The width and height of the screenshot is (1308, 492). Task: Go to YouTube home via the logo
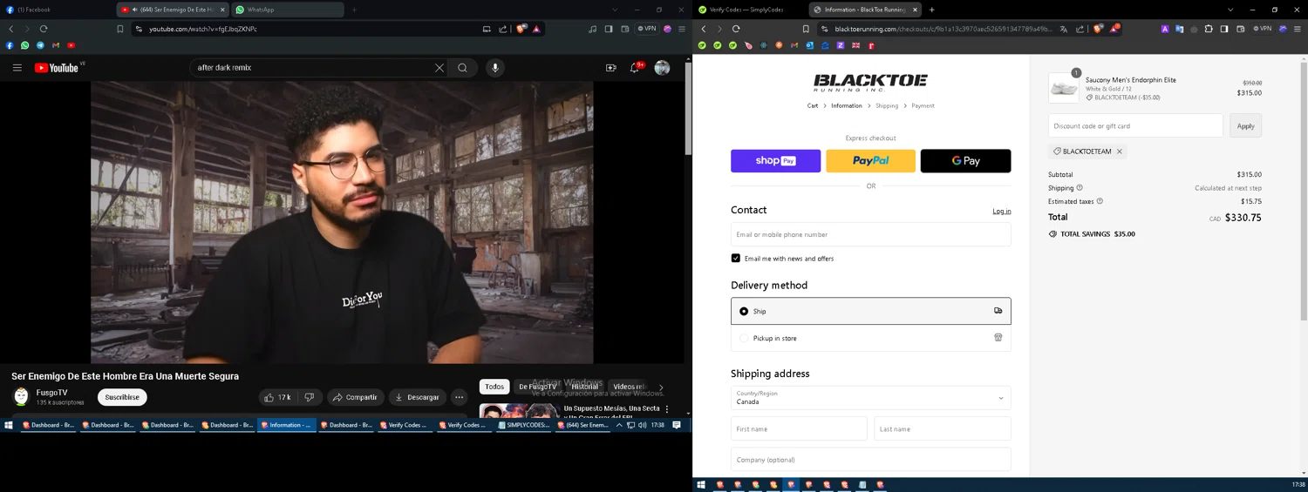point(57,68)
